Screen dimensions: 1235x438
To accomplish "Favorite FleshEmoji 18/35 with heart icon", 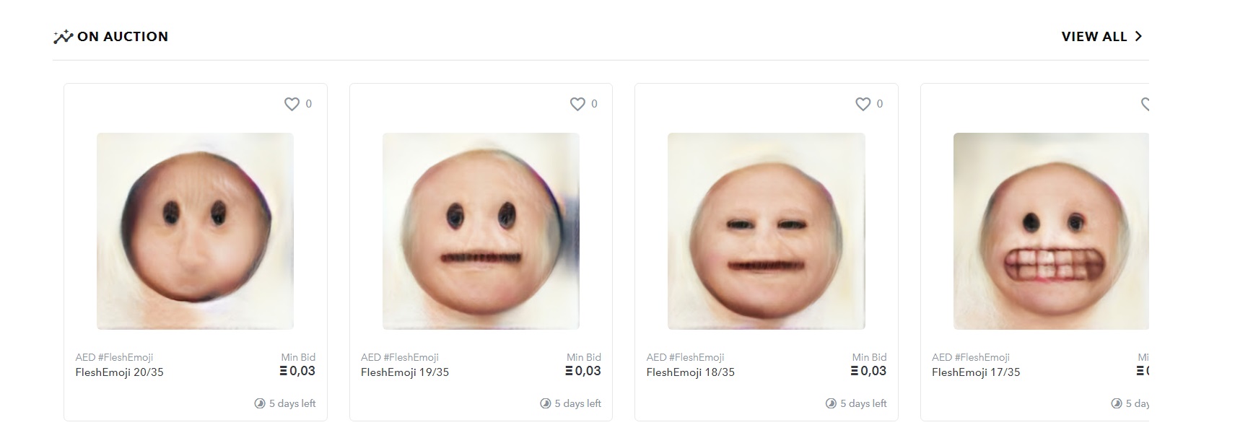I will tap(863, 104).
